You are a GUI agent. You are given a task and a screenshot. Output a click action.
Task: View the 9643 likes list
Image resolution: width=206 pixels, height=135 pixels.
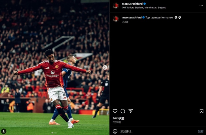coord(118,119)
